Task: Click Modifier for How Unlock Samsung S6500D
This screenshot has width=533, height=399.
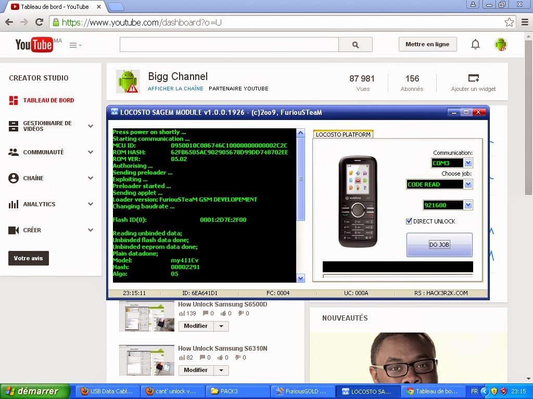Action: (x=196, y=326)
